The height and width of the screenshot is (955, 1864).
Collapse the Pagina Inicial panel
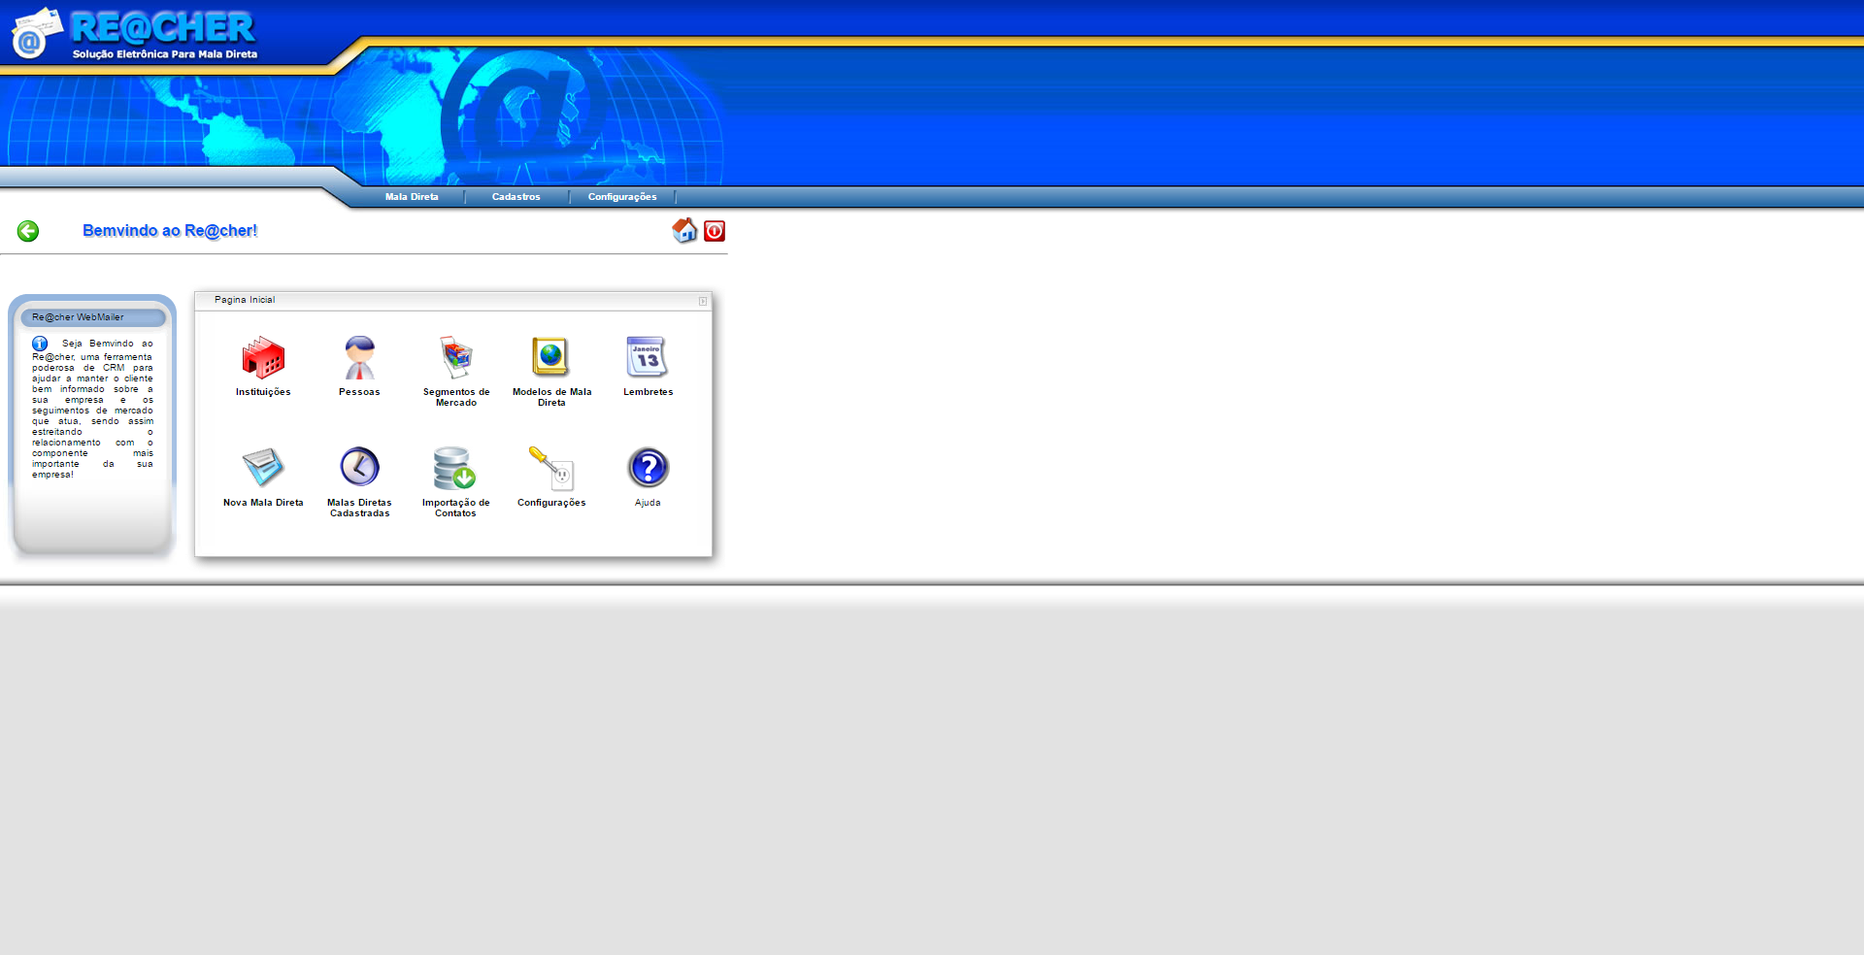[703, 301]
